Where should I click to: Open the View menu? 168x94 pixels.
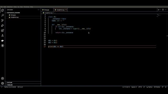click(x=15, y=7)
